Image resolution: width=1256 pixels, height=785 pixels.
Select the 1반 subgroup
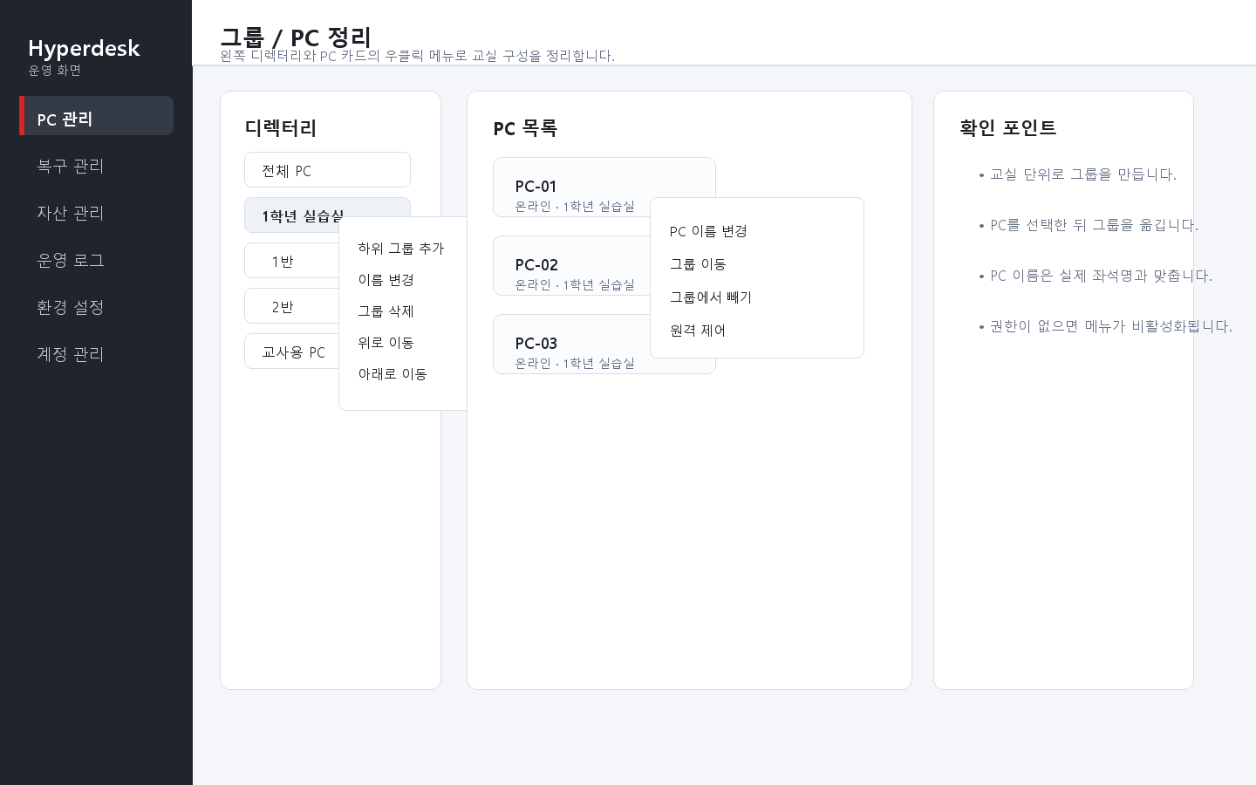pyautogui.click(x=292, y=261)
